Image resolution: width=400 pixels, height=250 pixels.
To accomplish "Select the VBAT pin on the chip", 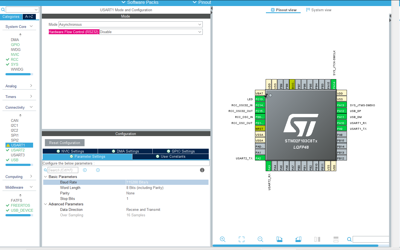I will tap(260, 93).
